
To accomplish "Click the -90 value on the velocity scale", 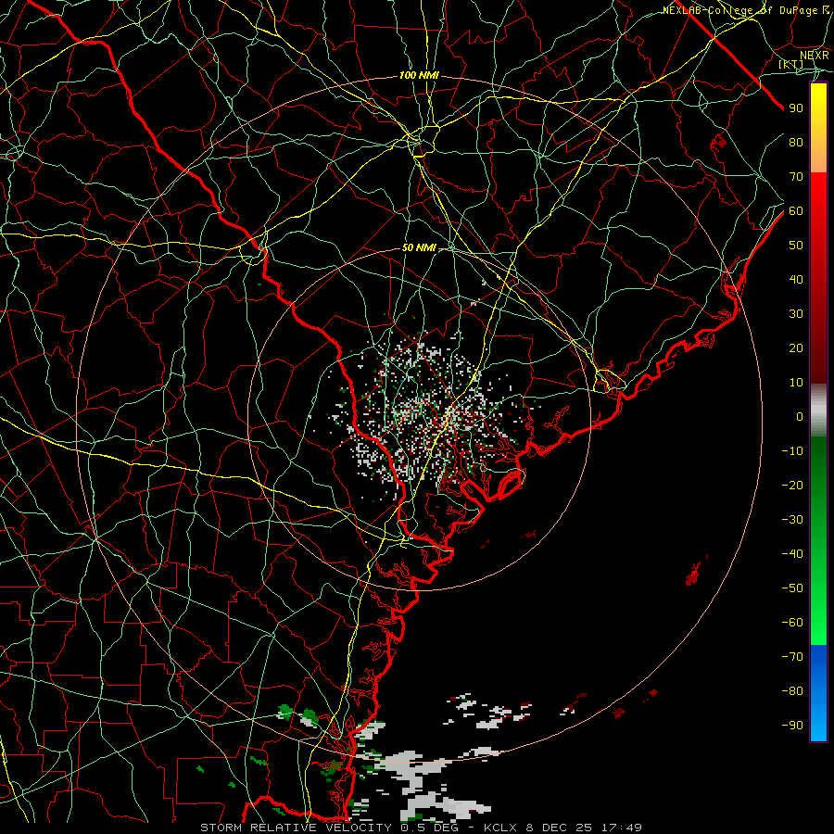I will [x=792, y=726].
